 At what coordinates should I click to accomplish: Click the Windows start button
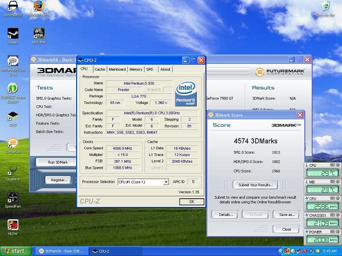(16, 251)
